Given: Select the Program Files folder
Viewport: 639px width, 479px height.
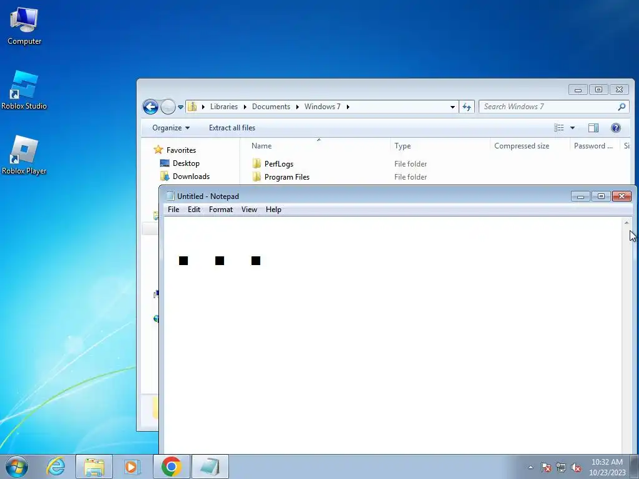Looking at the screenshot, I should click(x=287, y=177).
